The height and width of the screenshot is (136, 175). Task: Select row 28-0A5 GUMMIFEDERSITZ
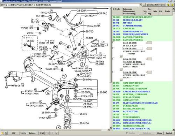click(142, 26)
